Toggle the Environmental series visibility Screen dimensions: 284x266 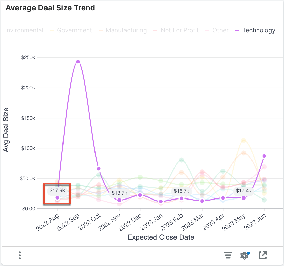click(x=24, y=30)
